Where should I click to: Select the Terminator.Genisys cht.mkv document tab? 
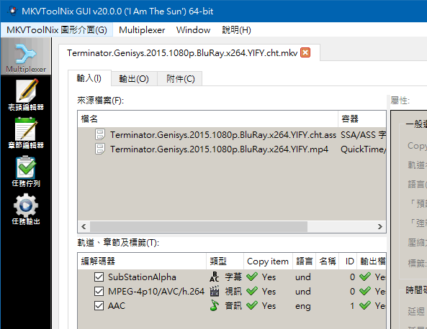[x=182, y=53]
